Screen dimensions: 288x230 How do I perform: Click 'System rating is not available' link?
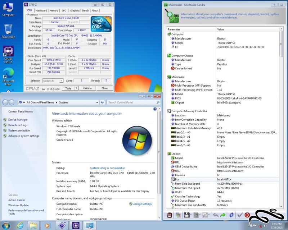click(x=107, y=168)
